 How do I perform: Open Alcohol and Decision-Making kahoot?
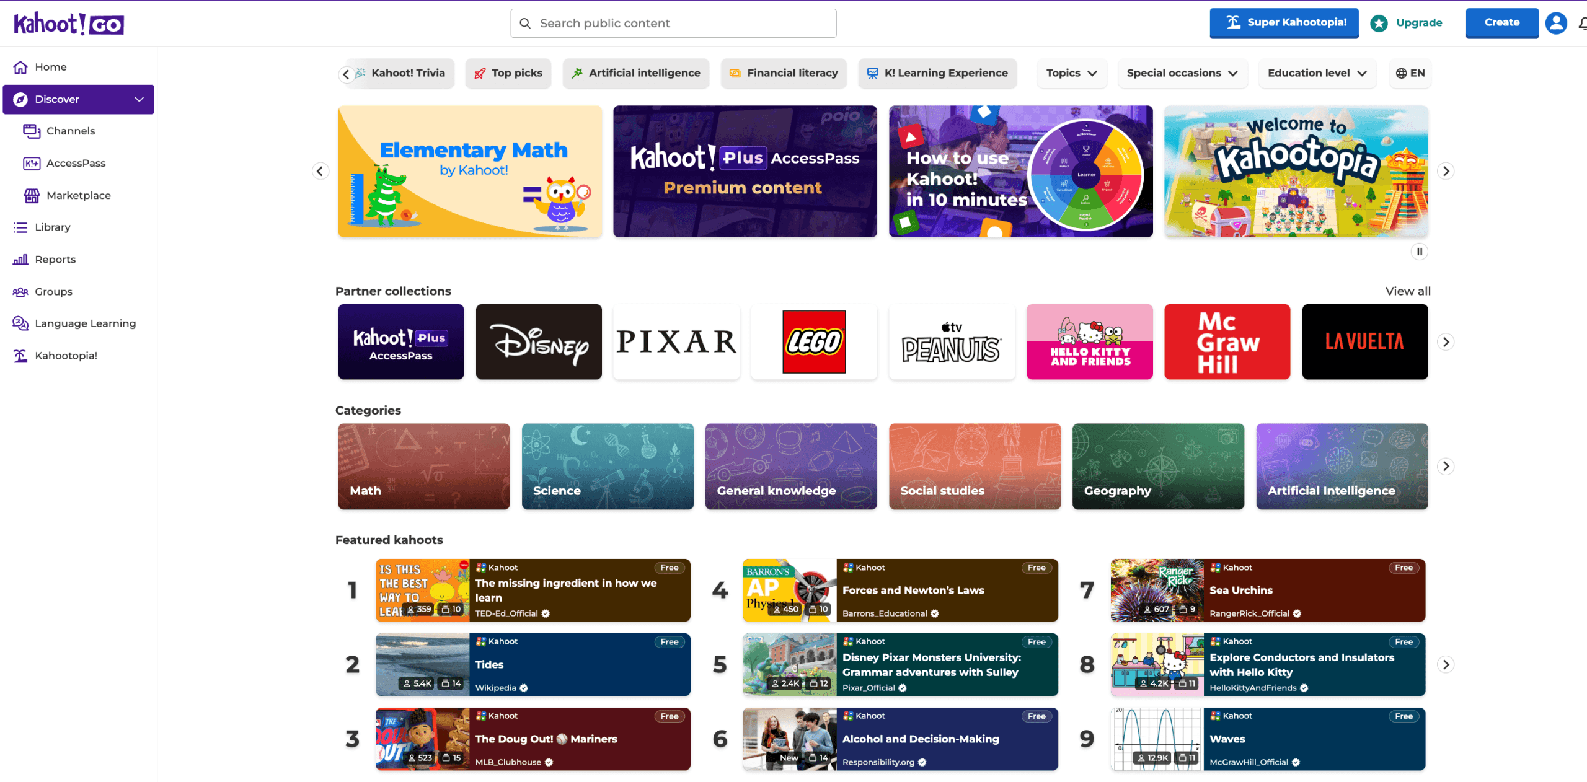(x=900, y=739)
